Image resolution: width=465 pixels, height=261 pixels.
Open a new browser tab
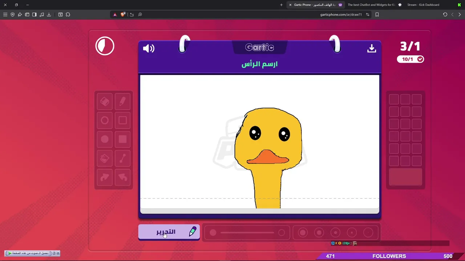tap(281, 5)
